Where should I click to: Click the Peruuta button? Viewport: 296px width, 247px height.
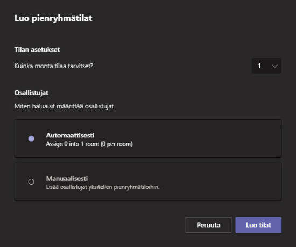pyautogui.click(x=208, y=225)
